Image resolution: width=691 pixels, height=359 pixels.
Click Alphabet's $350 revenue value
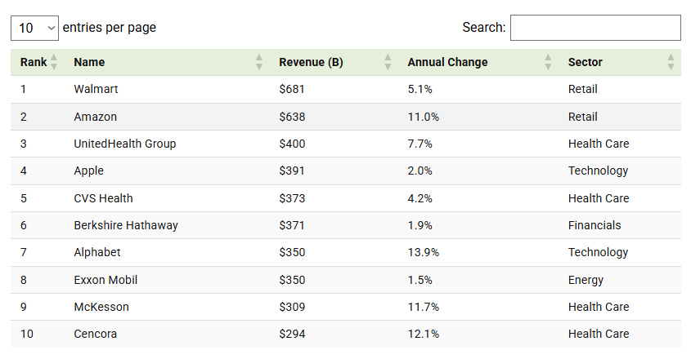click(292, 253)
